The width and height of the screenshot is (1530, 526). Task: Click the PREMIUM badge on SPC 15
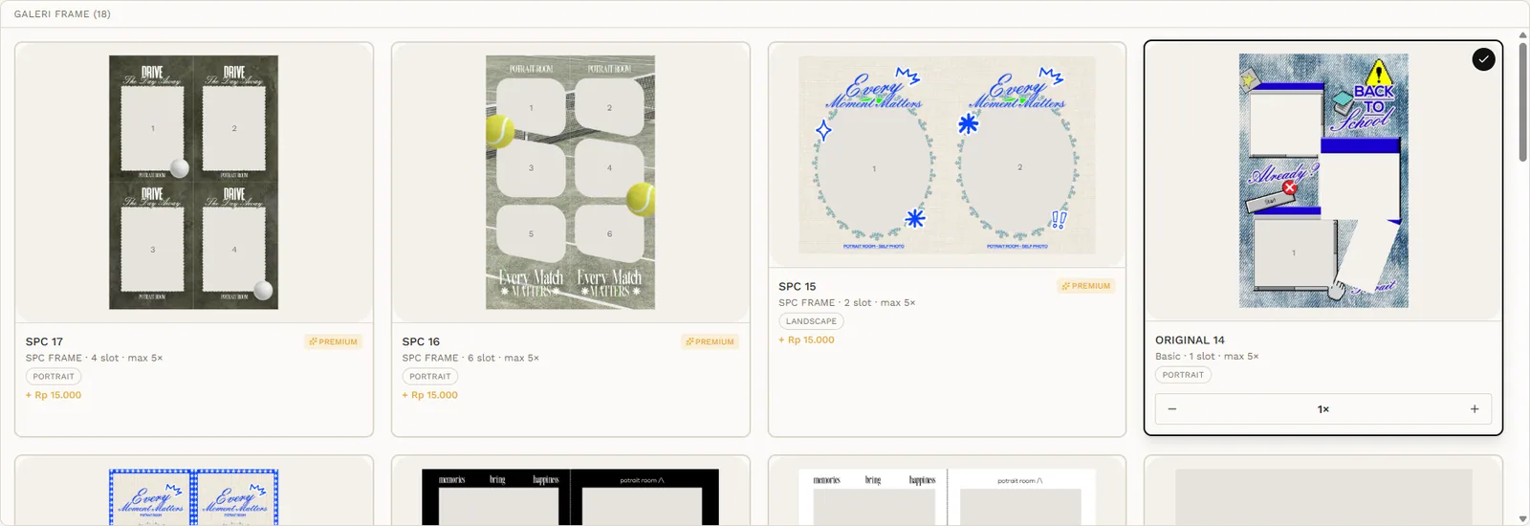coord(1086,286)
